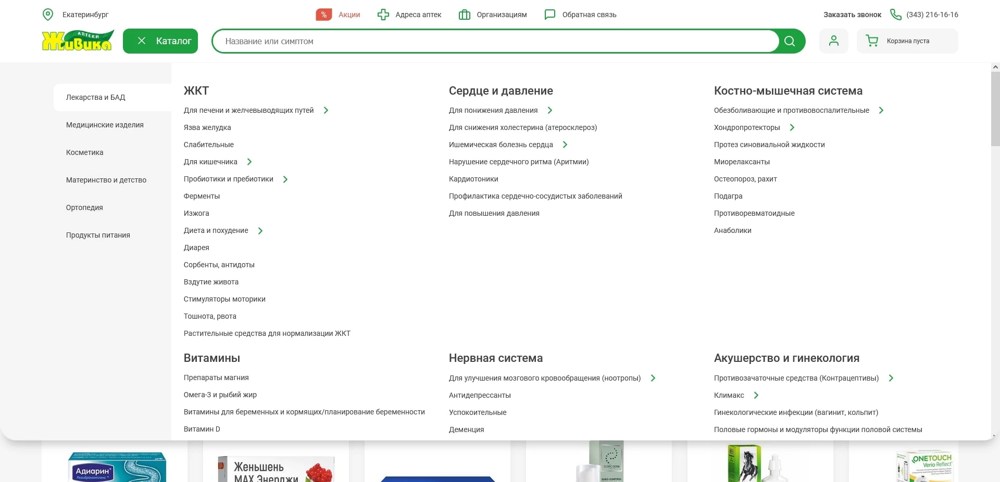
Task: Click the shopping cart icon
Action: tap(871, 41)
